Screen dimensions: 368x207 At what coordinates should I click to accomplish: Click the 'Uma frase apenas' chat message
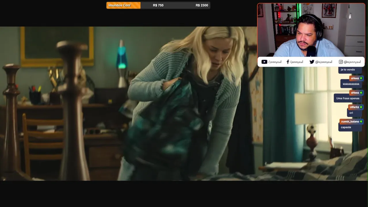[x=348, y=98]
